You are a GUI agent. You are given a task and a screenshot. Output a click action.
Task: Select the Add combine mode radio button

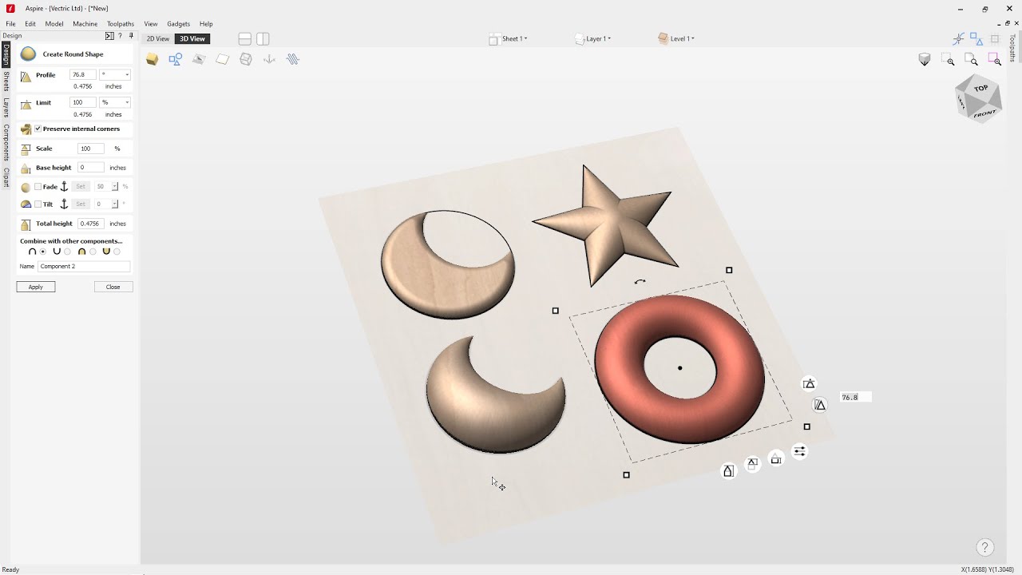pos(43,252)
